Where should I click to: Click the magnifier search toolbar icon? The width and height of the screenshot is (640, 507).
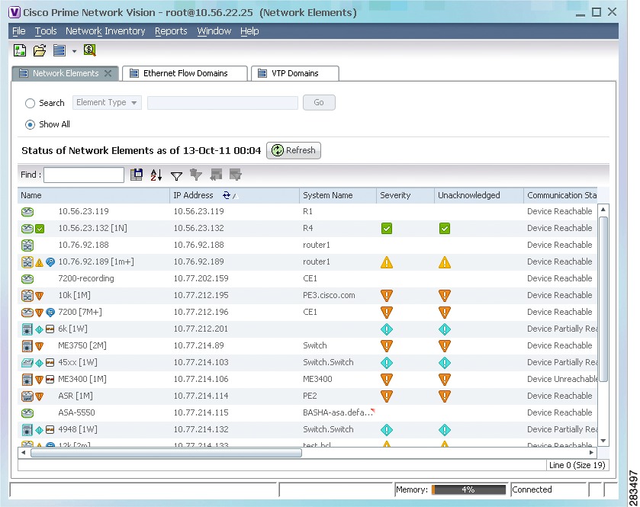tap(89, 50)
